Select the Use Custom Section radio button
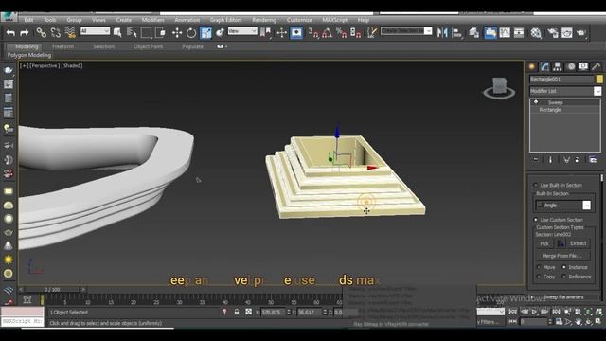The image size is (606, 341). [x=536, y=220]
